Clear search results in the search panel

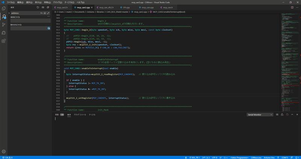click(43, 7)
